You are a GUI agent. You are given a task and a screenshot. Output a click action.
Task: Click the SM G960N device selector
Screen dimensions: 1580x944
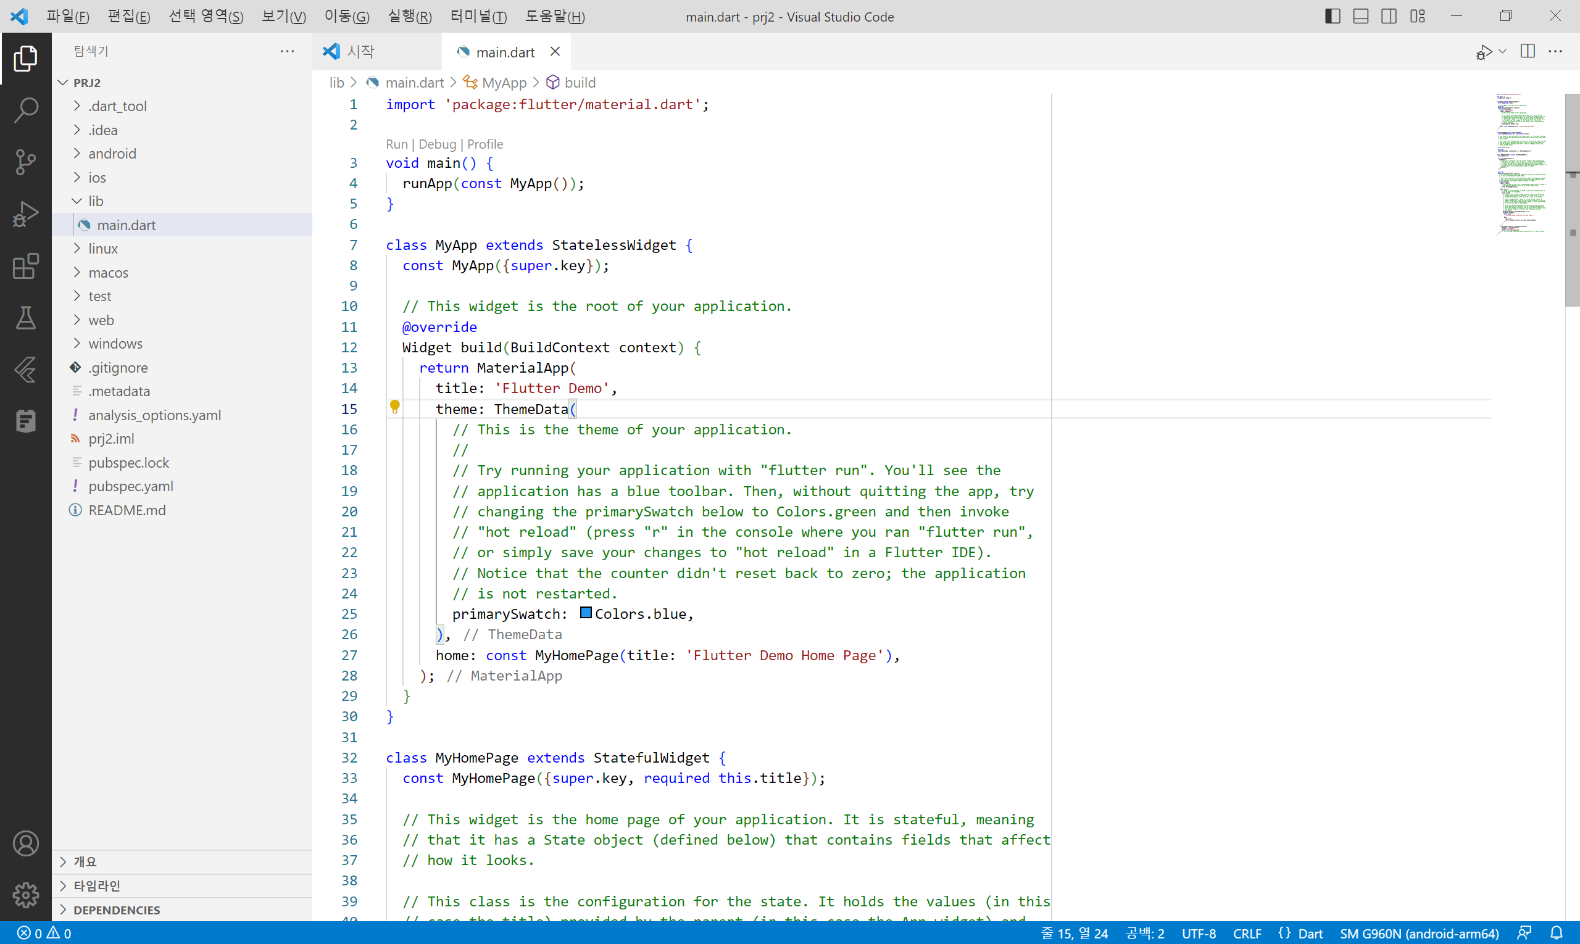[1419, 933]
